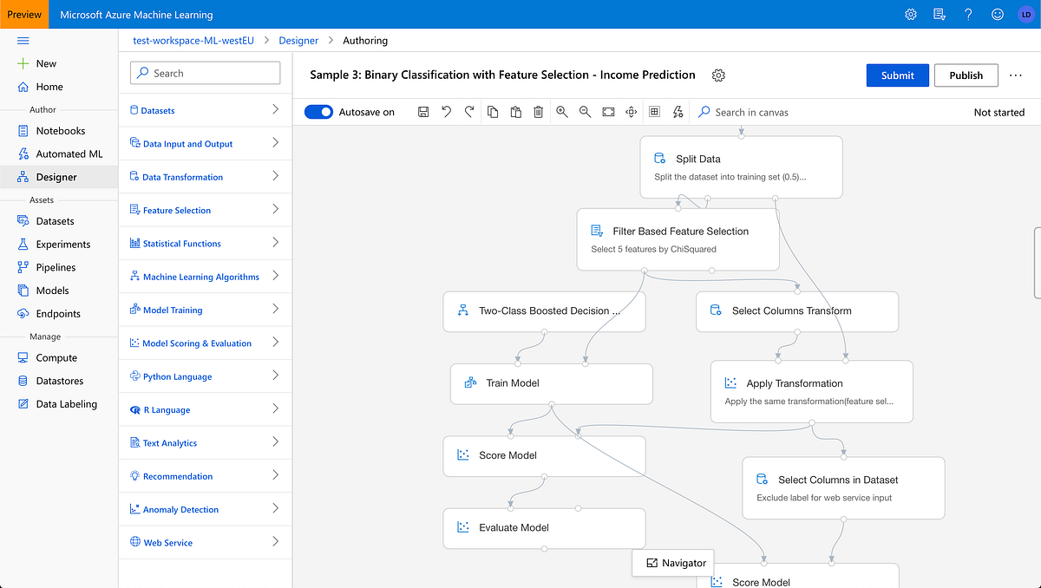Open the Designer page from the breadcrumb
Image resolution: width=1041 pixels, height=588 pixels.
298,40
